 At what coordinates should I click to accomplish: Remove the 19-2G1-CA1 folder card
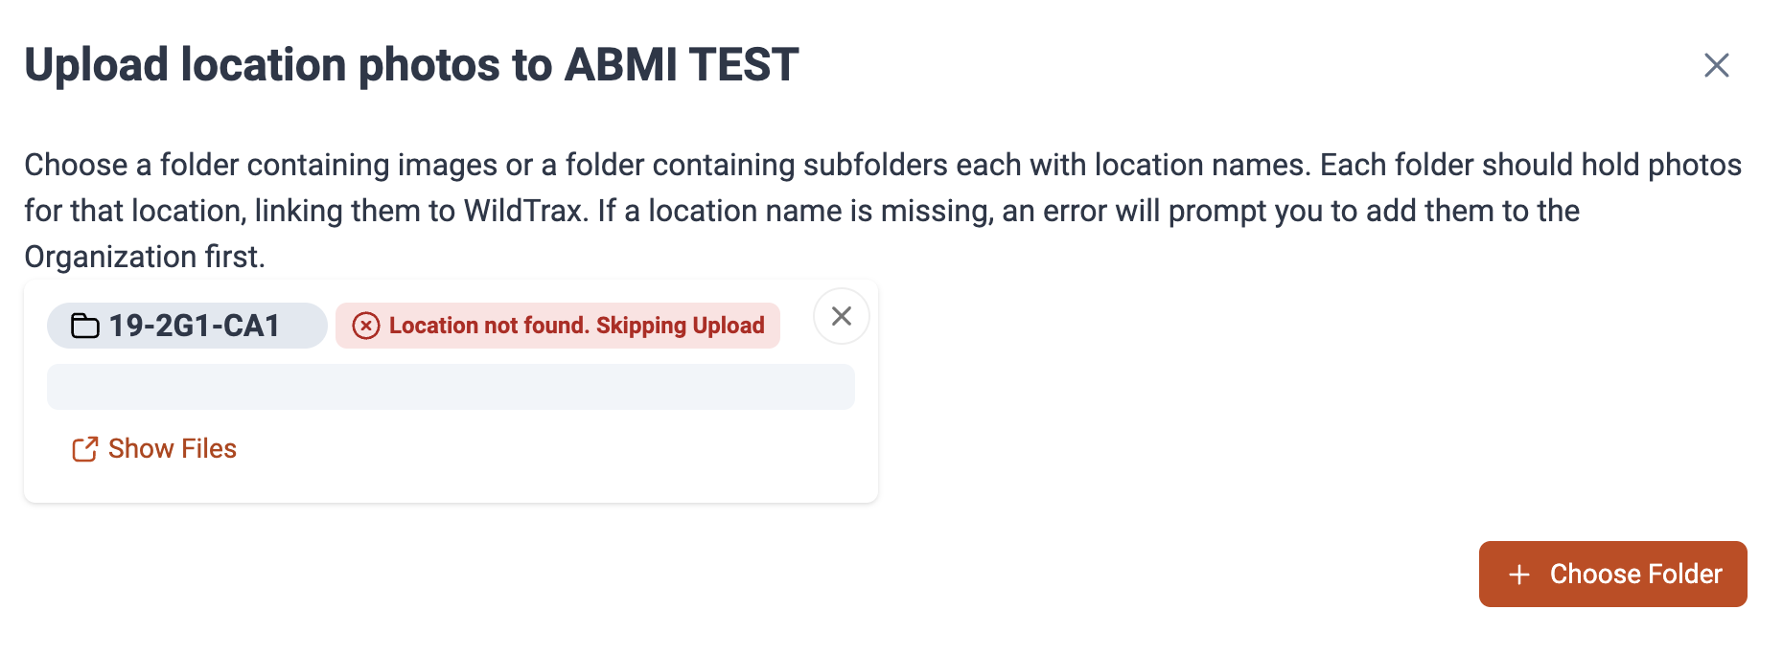[841, 316]
